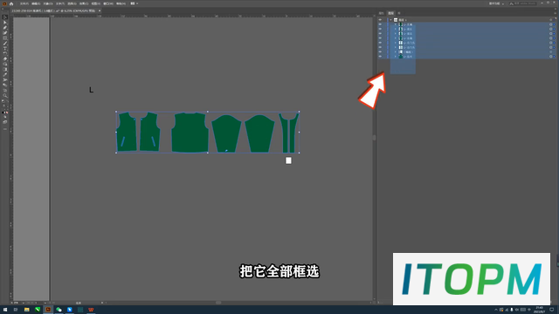
Task: Collapse the top-level layer disclosure triangle
Action: pos(390,20)
